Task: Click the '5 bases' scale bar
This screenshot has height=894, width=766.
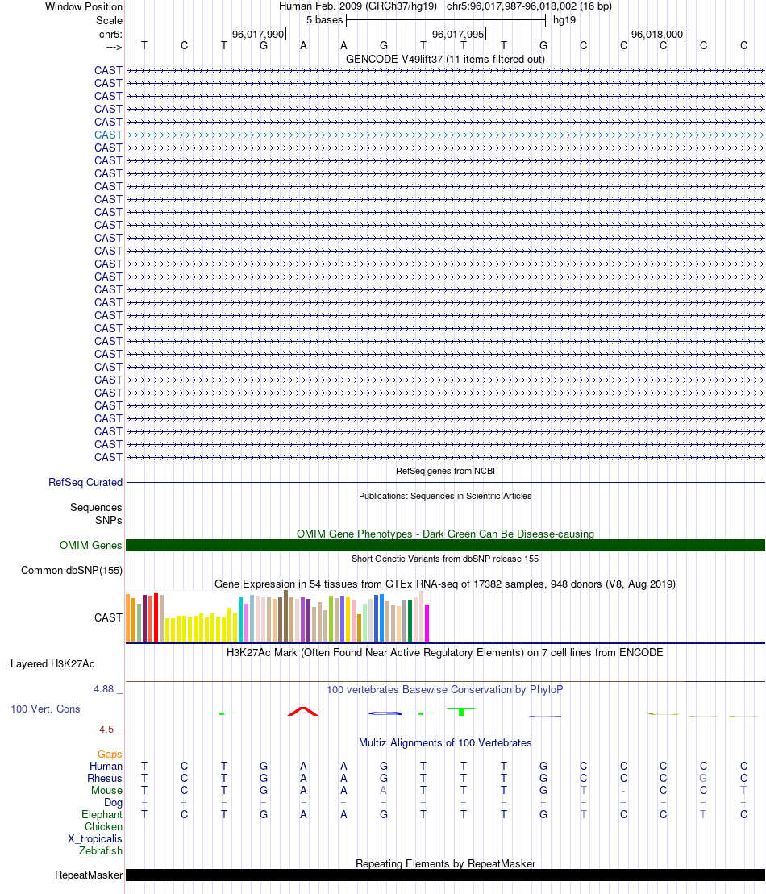Action: [x=446, y=20]
